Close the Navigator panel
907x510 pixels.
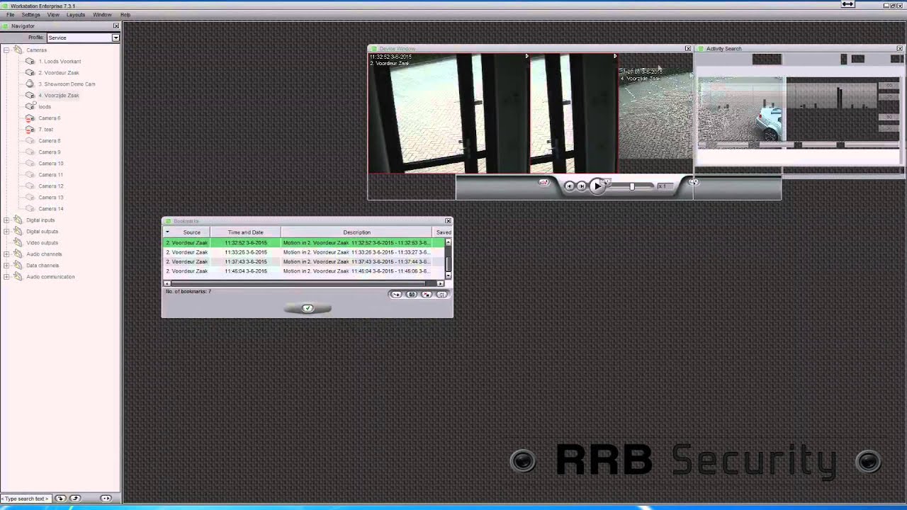click(x=116, y=26)
